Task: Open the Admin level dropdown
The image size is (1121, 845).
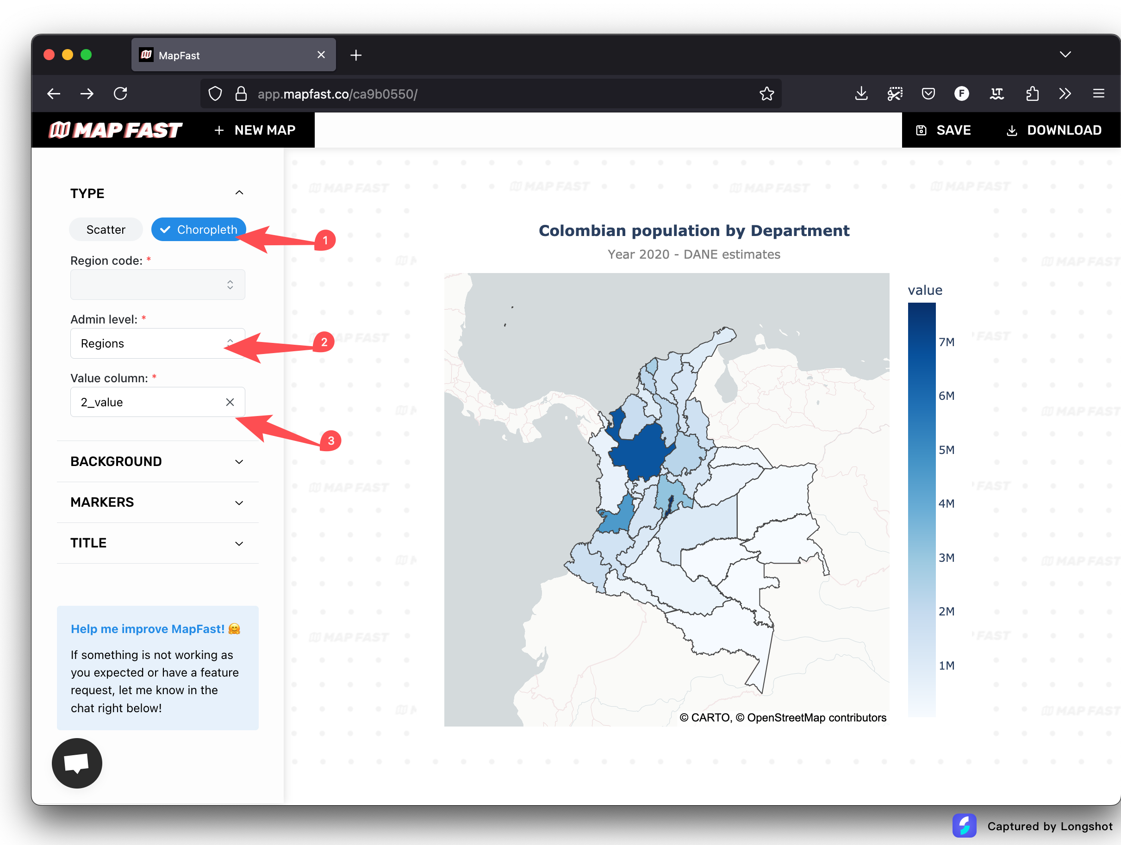Action: point(158,343)
